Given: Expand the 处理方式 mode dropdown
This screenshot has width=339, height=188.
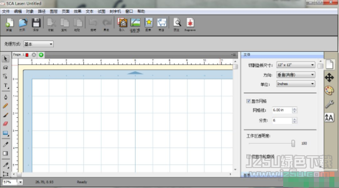Looking at the screenshot, I should tap(38, 44).
